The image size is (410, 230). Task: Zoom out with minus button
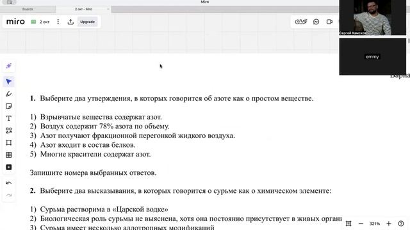[x=361, y=224]
